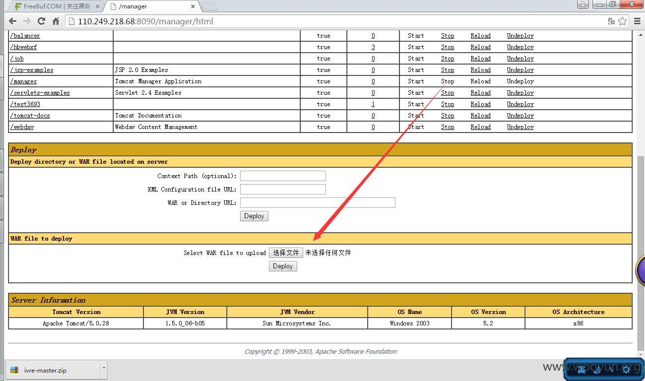Click the WAR or Directory URL field
The height and width of the screenshot is (381, 645).
coord(318,202)
